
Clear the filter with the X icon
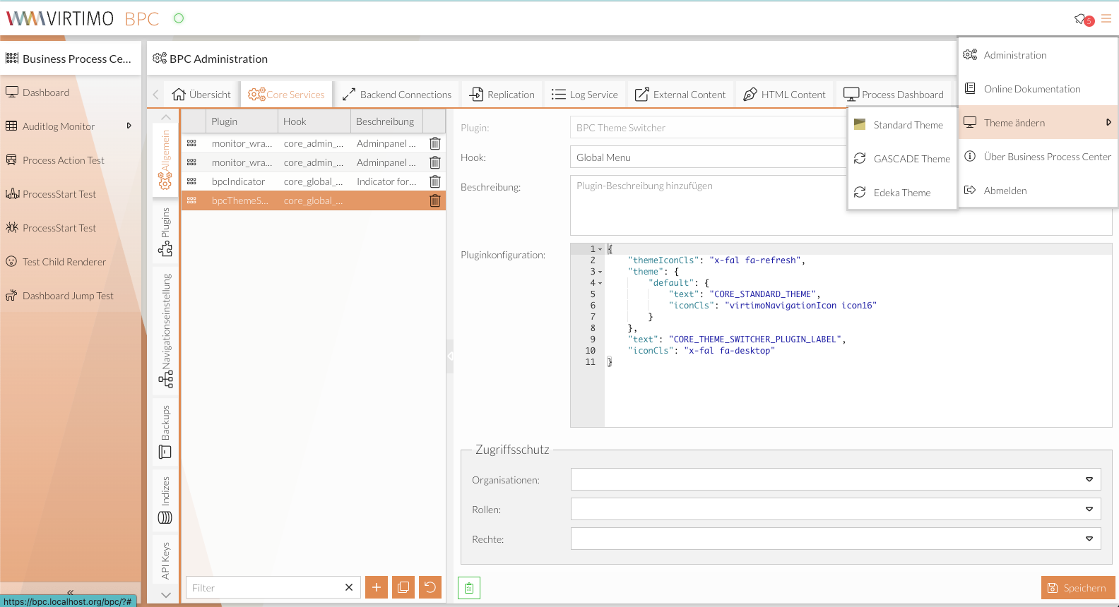[349, 587]
